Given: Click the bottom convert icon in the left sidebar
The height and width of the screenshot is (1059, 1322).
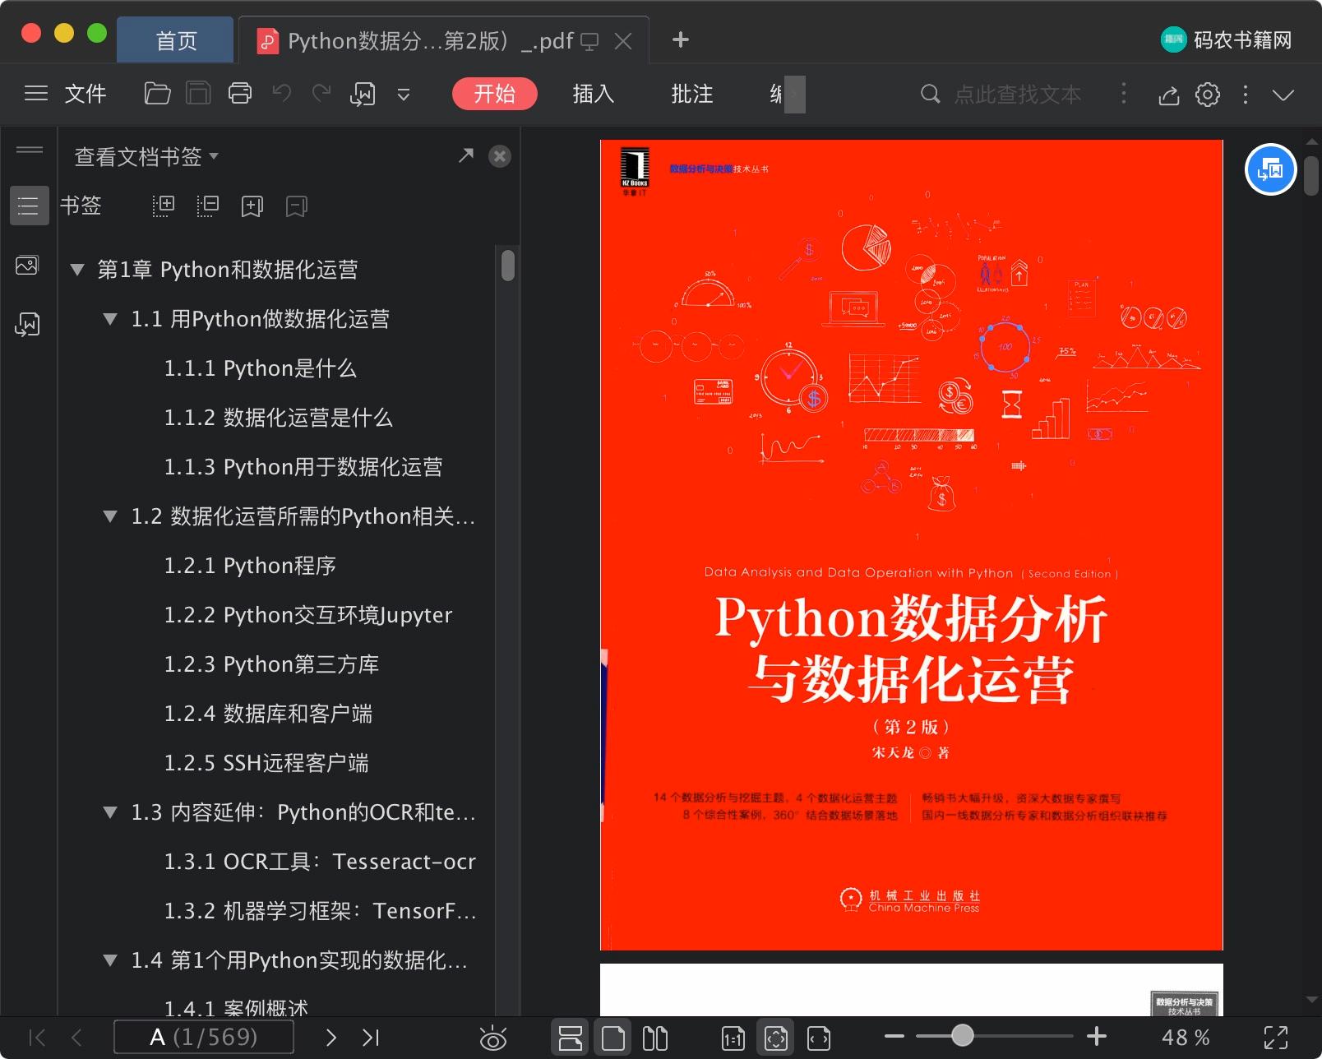Looking at the screenshot, I should [x=27, y=324].
